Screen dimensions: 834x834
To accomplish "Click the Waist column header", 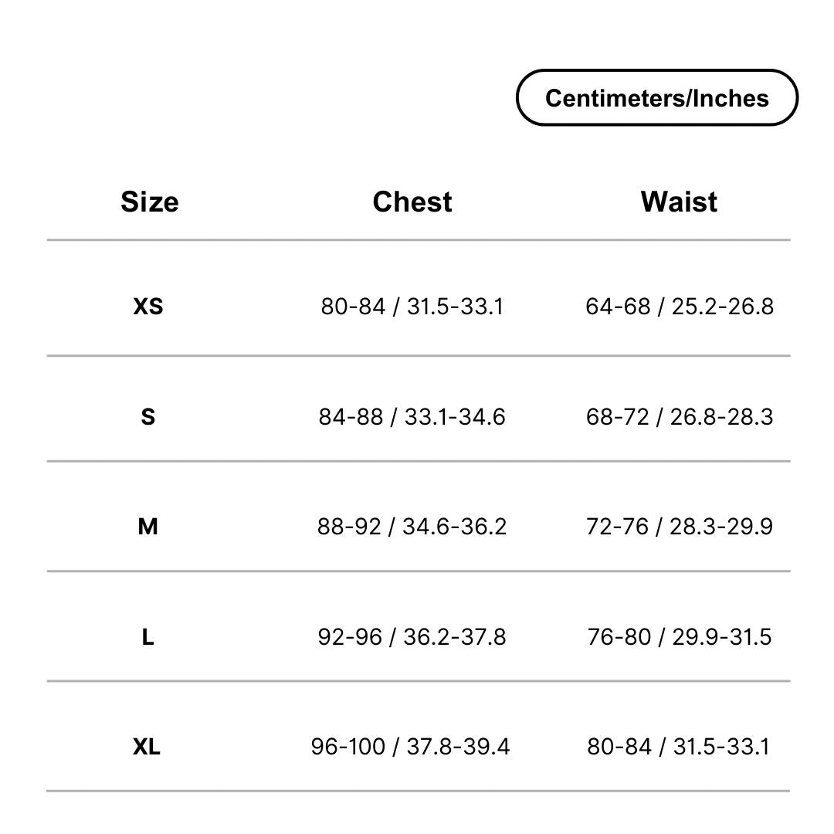I will (679, 202).
